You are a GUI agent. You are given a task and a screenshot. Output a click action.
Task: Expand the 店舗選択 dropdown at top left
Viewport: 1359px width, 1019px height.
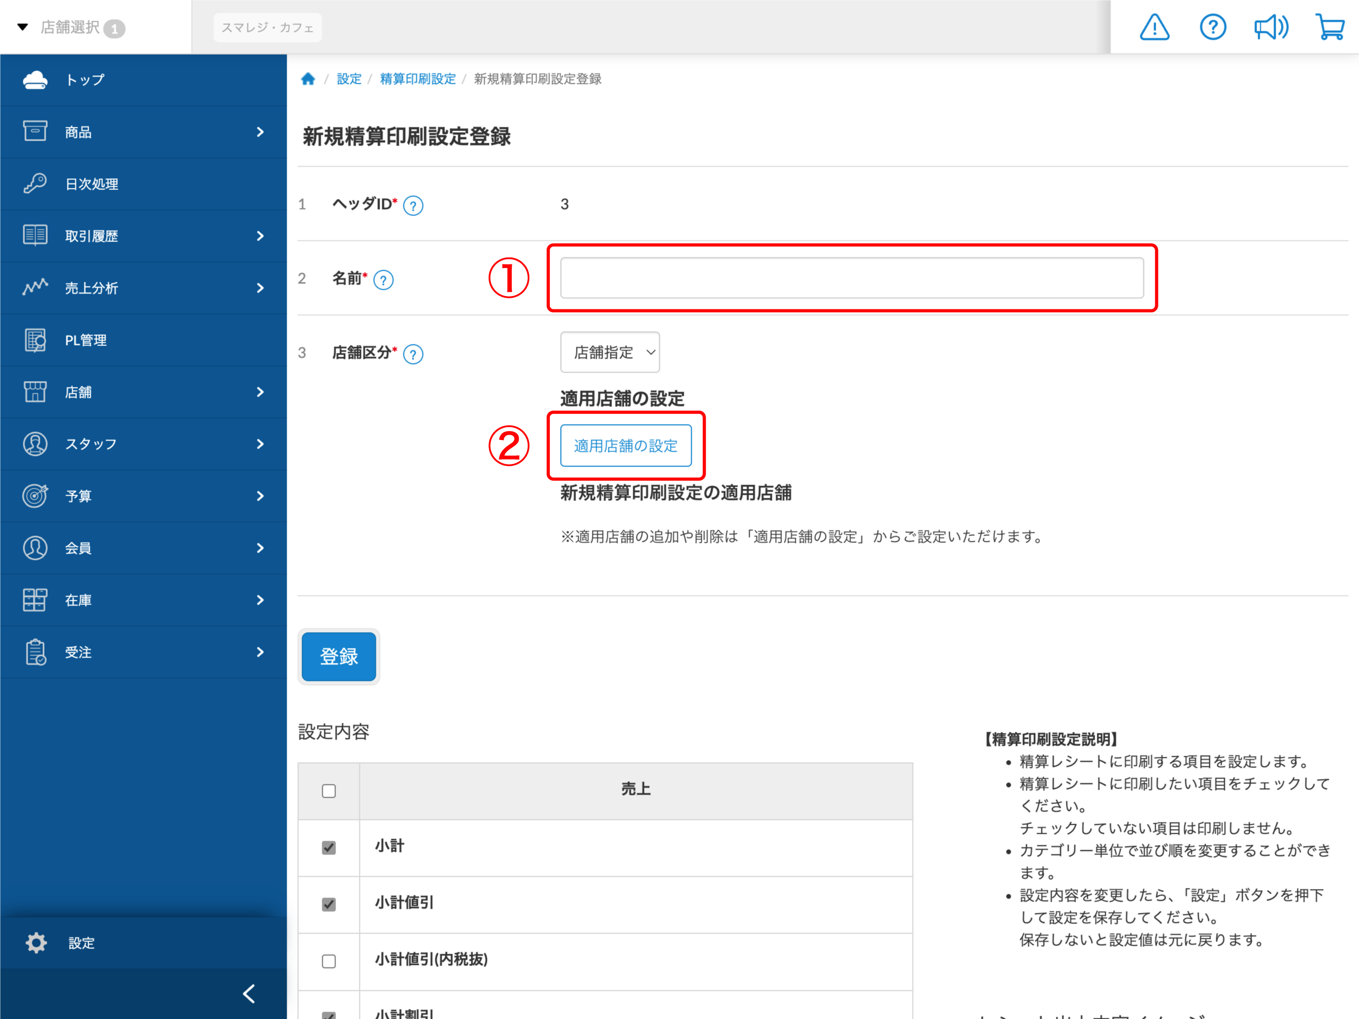click(71, 28)
